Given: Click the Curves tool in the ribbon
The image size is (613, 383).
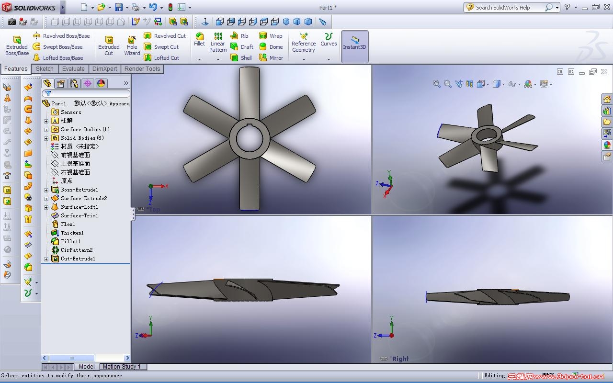Looking at the screenshot, I should click(x=329, y=39).
